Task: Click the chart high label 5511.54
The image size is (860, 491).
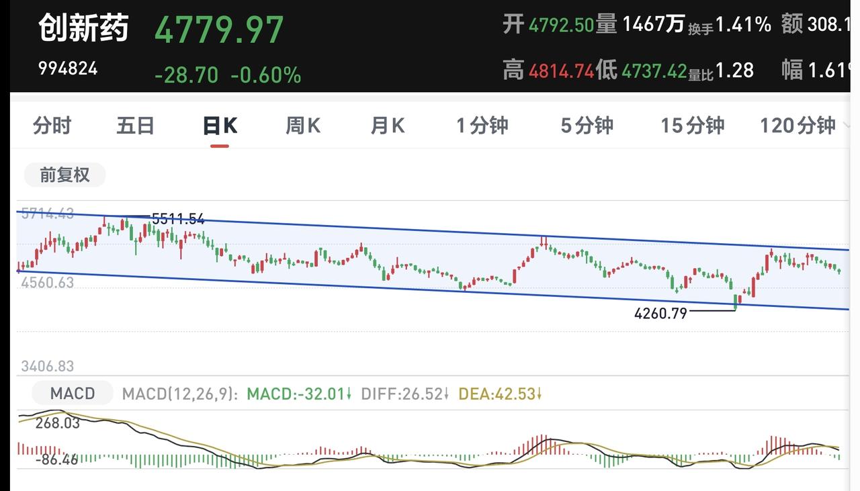Action: (178, 219)
